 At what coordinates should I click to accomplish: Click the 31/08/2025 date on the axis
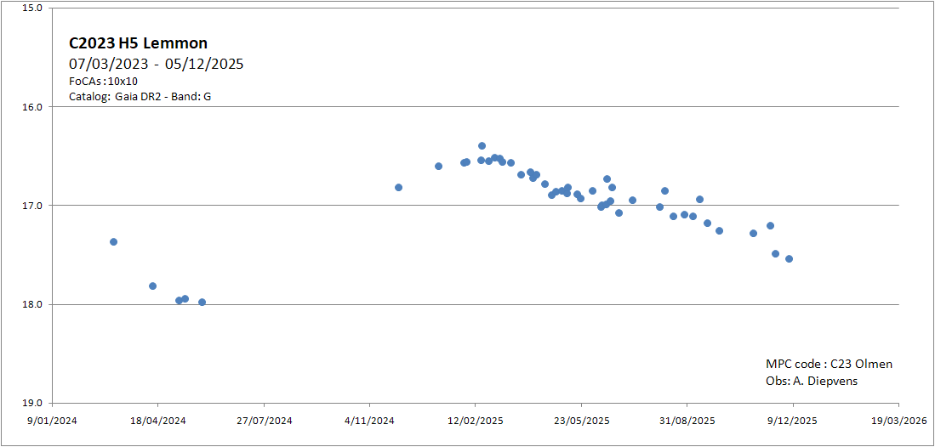coord(687,420)
